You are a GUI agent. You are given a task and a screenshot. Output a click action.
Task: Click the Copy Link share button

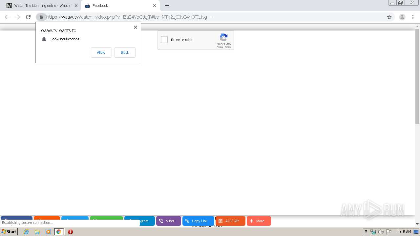pyautogui.click(x=198, y=221)
